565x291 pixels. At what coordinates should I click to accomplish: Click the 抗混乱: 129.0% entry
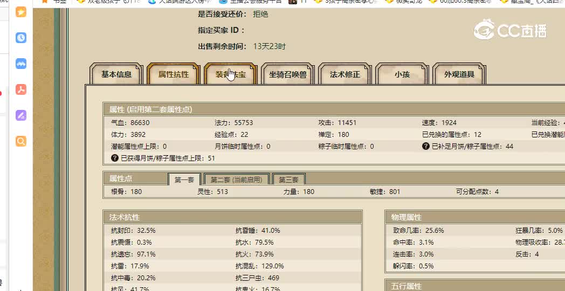click(259, 266)
